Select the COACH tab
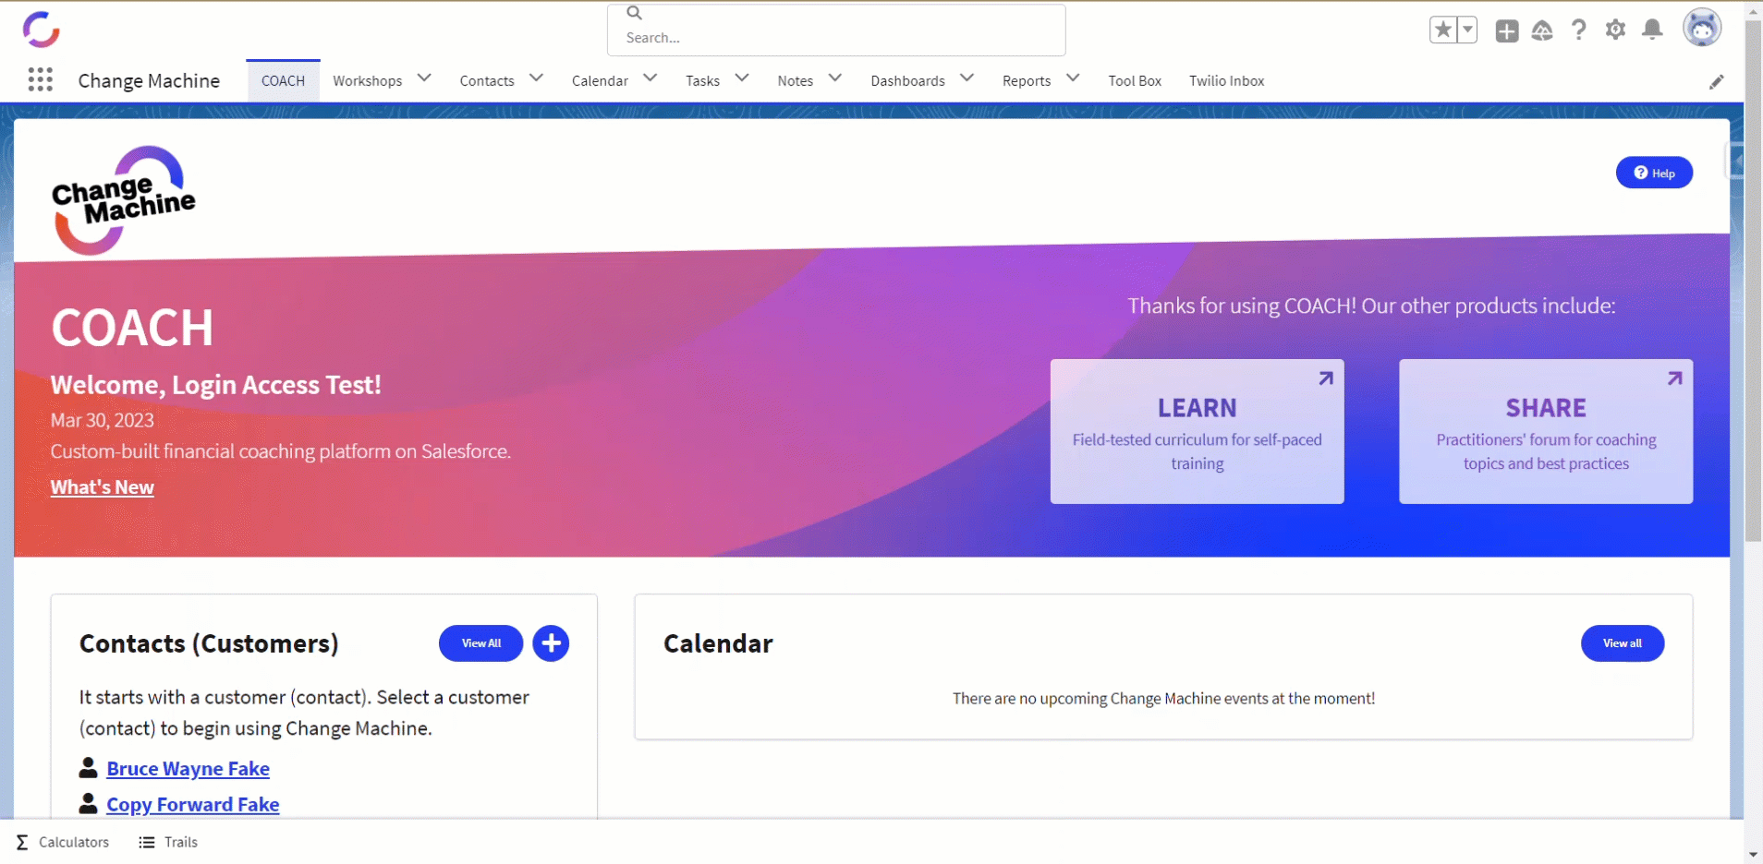 [283, 81]
